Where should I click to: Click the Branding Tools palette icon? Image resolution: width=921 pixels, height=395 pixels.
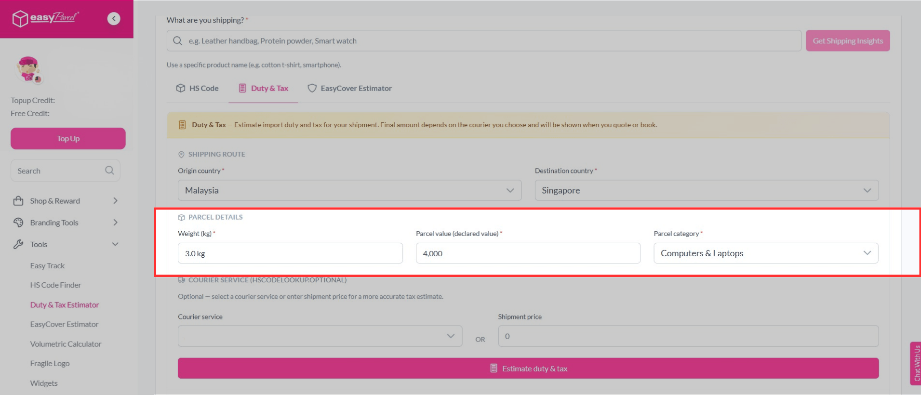coord(18,223)
